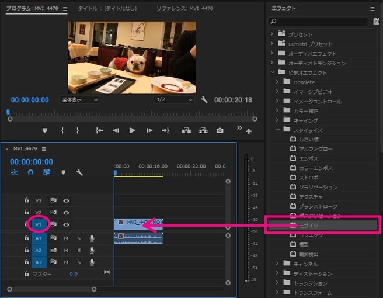The width and height of the screenshot is (383, 298).
Task: Open Program monitor wrench settings
Action: point(204,100)
